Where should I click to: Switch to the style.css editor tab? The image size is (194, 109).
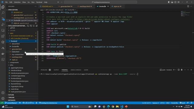click(x=116, y=6)
